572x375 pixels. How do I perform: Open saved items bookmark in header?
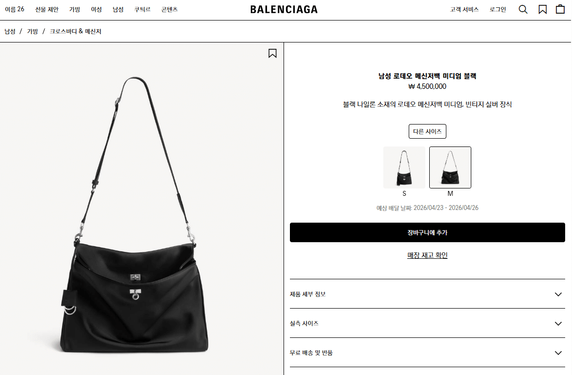tap(543, 9)
